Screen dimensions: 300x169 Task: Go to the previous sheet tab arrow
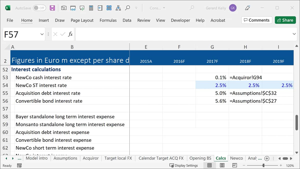tap(6, 158)
